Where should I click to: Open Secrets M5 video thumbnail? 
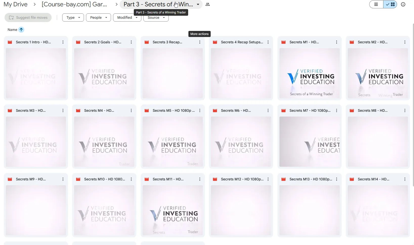pyautogui.click(x=172, y=142)
